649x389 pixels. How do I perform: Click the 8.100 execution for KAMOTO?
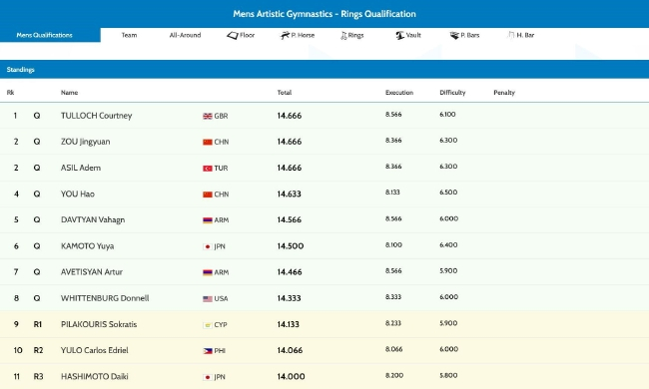click(393, 245)
